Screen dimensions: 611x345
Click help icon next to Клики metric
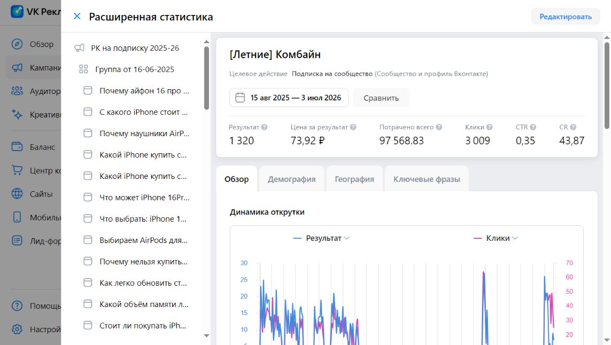490,127
